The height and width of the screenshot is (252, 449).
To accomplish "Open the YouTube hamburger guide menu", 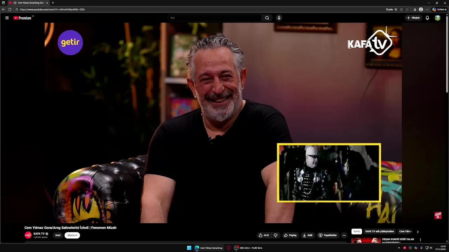I will tap(7, 18).
